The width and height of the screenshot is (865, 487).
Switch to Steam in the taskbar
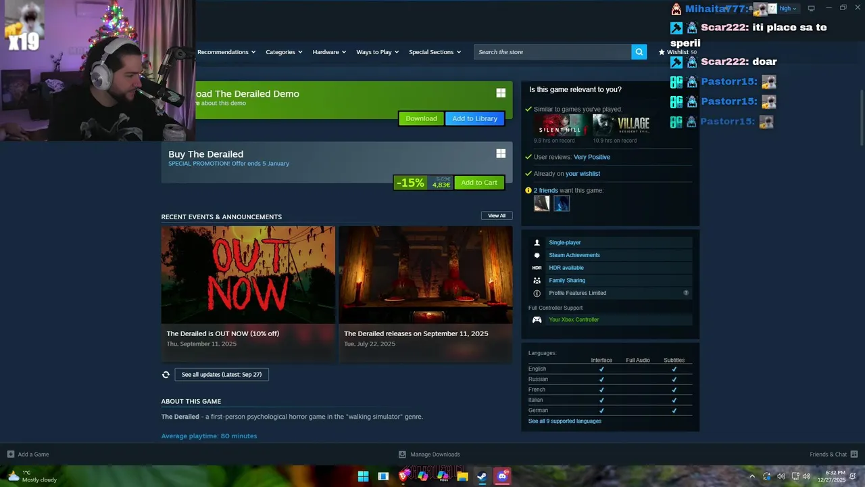pos(482,476)
